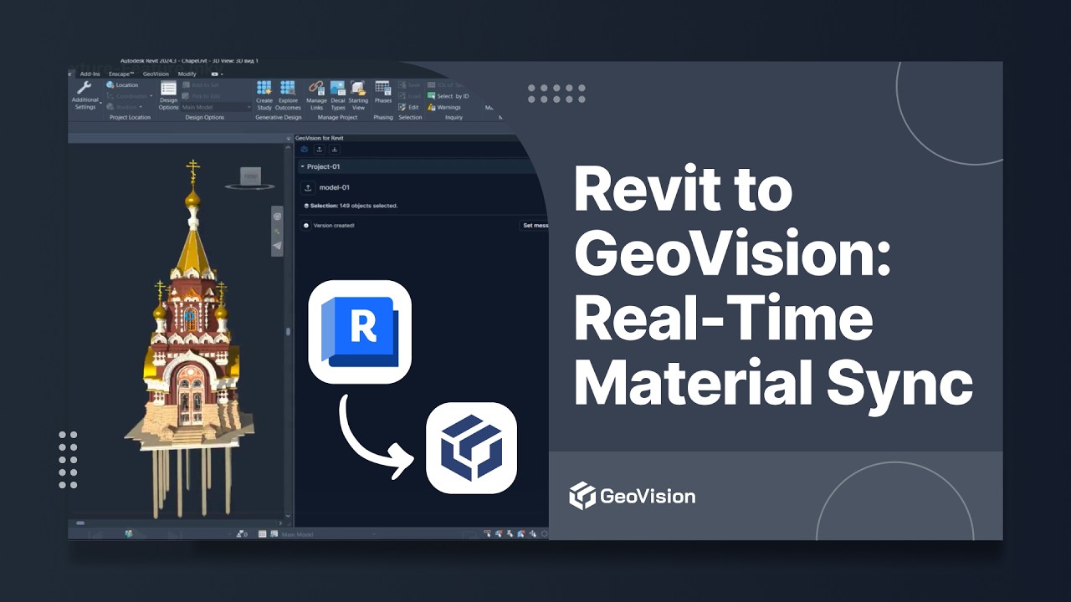
Task: Click the zoom tool on the navigation bar
Action: pyautogui.click(x=277, y=231)
